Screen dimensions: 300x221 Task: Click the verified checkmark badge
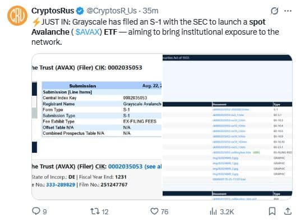(x=80, y=11)
